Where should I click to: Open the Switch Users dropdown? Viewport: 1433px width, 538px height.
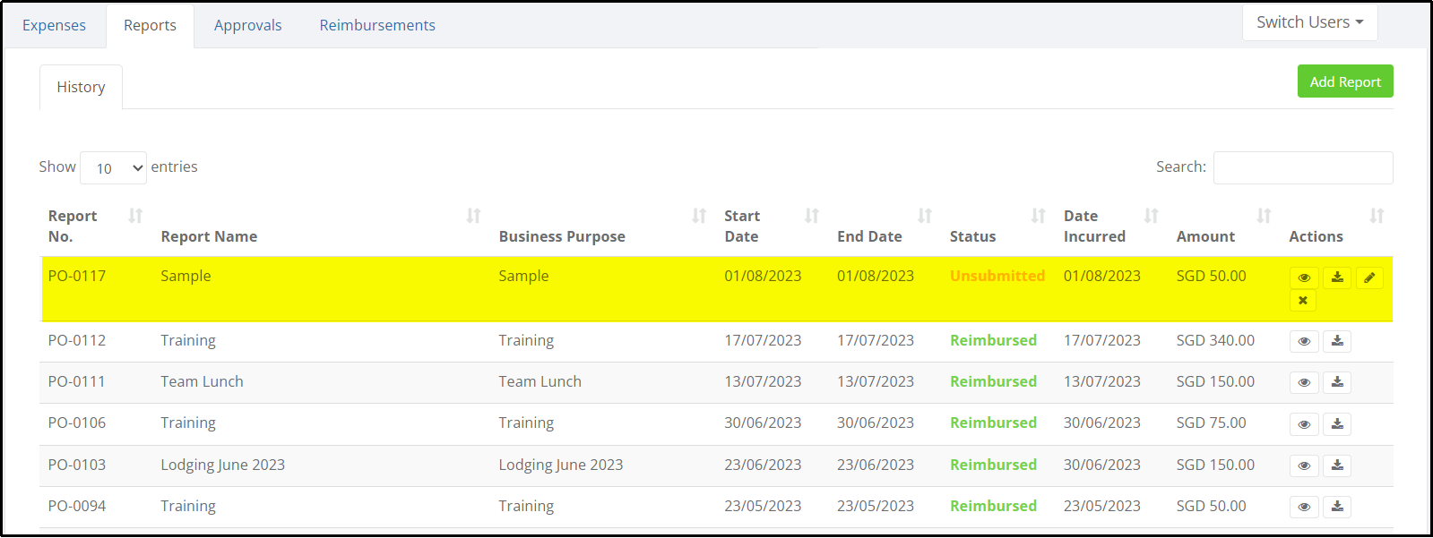coord(1309,22)
